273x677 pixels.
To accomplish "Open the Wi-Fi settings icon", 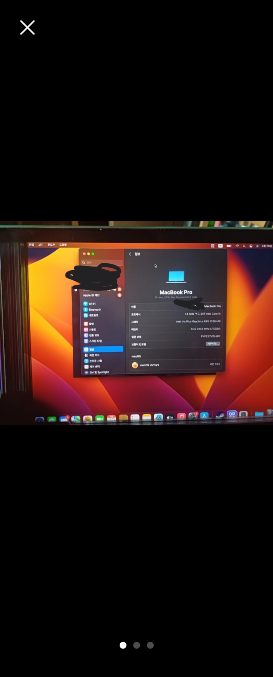I will click(x=85, y=304).
